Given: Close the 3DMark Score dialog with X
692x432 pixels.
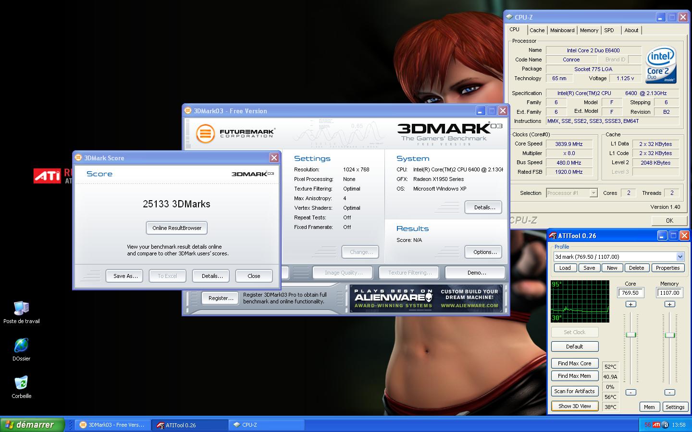Looking at the screenshot, I should click(274, 157).
